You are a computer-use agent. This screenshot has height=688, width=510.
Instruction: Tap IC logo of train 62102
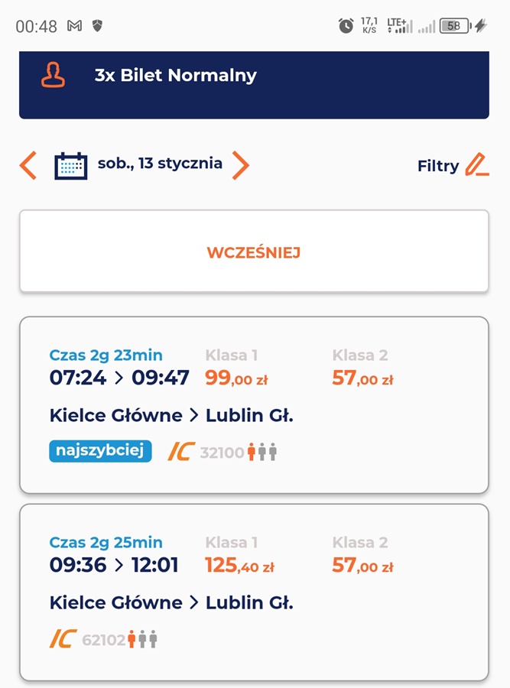pyautogui.click(x=63, y=639)
